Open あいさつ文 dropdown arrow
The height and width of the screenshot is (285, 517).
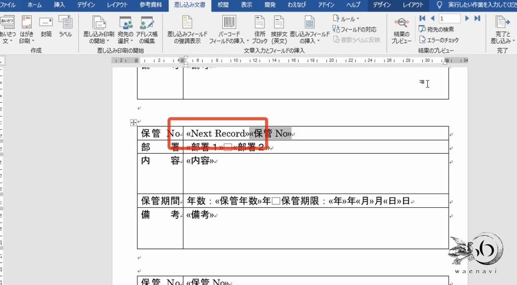[10, 41]
